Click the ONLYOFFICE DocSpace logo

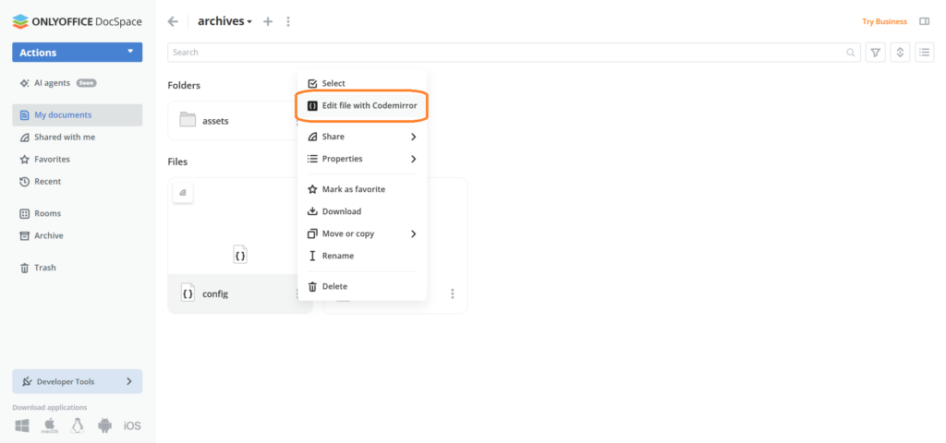(78, 22)
